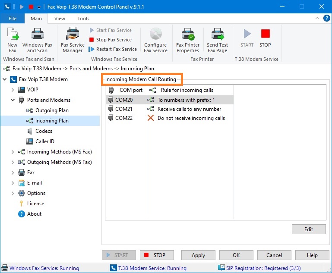Image resolution: width=332 pixels, height=273 pixels.
Task: Expand the Fax tree node
Action: pos(13,173)
